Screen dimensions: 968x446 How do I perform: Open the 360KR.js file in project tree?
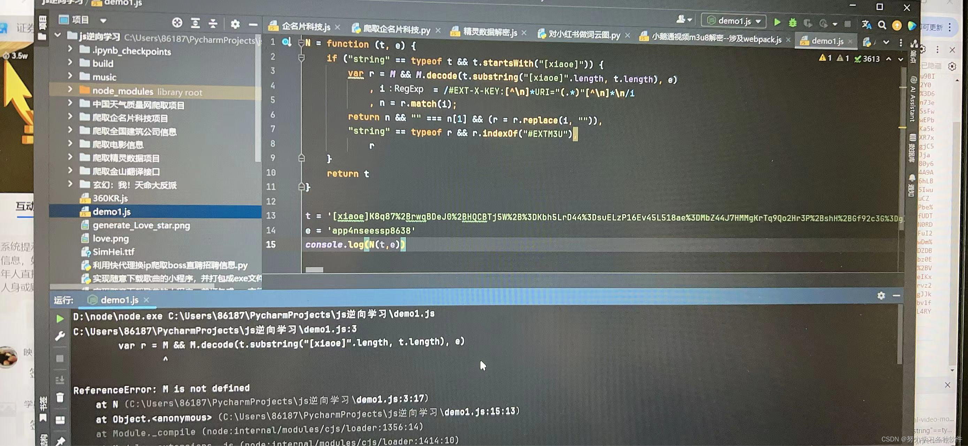point(110,198)
